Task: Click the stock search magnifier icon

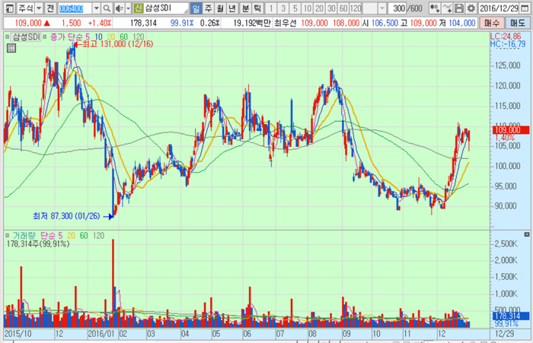Action: [106, 8]
